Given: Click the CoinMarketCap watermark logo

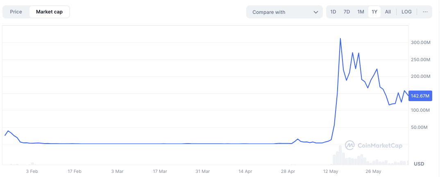Looking at the screenshot, I should coord(373,145).
